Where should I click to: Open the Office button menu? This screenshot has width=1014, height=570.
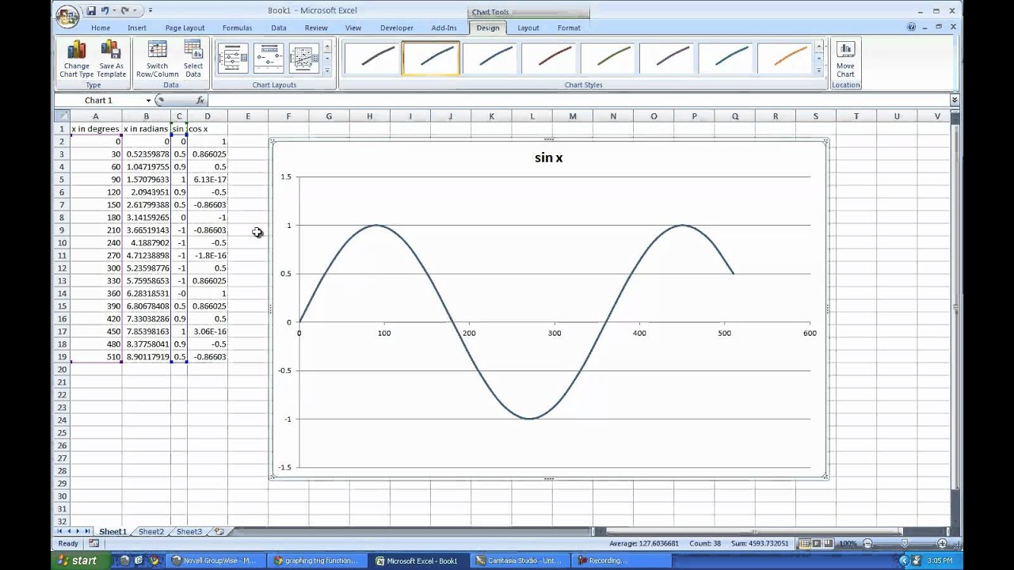point(67,16)
